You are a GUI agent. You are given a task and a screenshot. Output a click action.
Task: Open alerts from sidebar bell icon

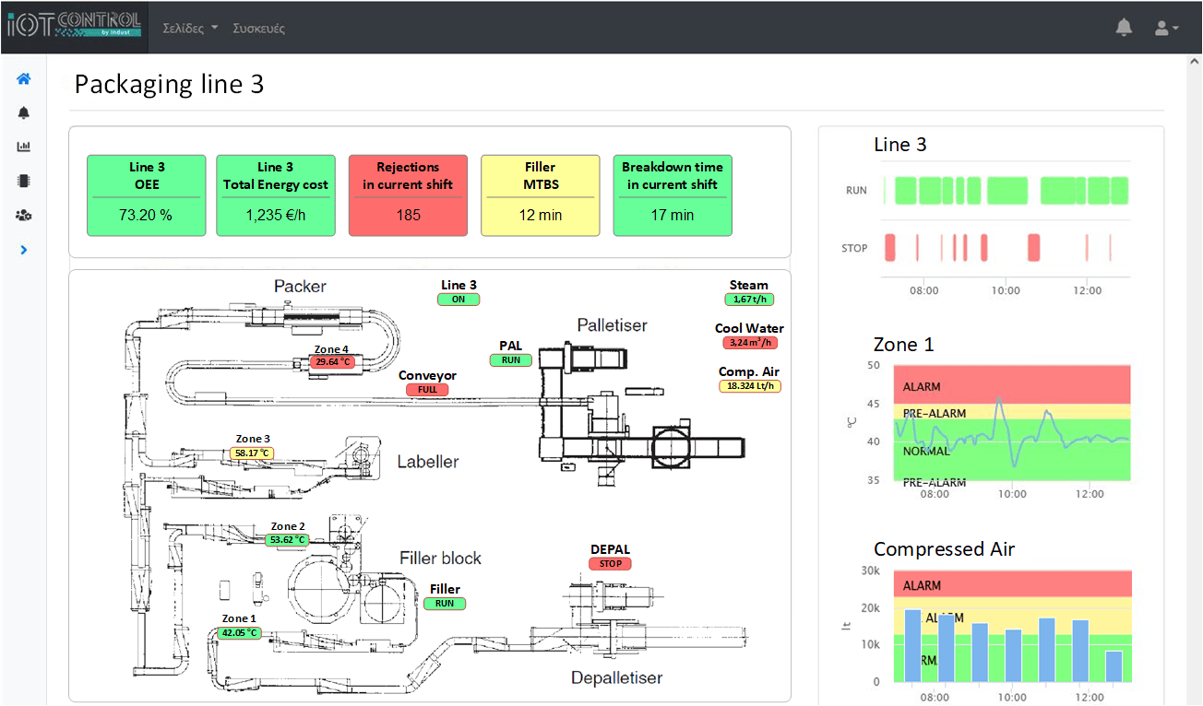click(24, 113)
